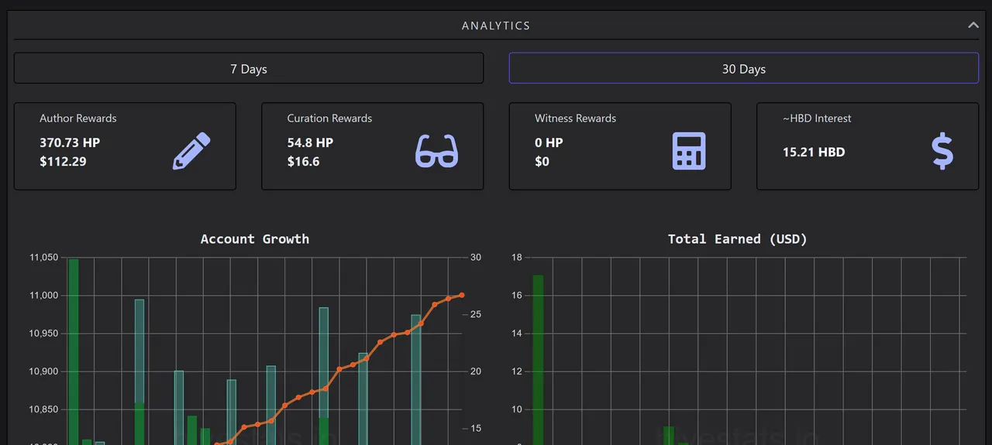The image size is (992, 445).
Task: Click the pencil icon in Author Rewards
Action: (x=191, y=151)
